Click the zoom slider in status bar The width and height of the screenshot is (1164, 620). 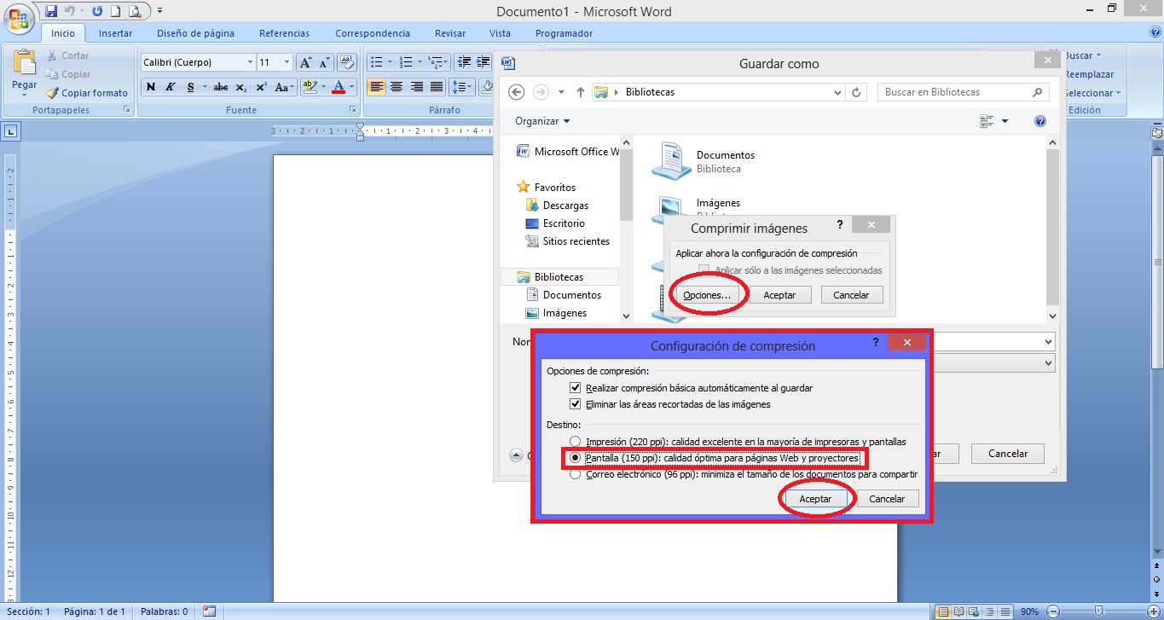click(x=1099, y=611)
